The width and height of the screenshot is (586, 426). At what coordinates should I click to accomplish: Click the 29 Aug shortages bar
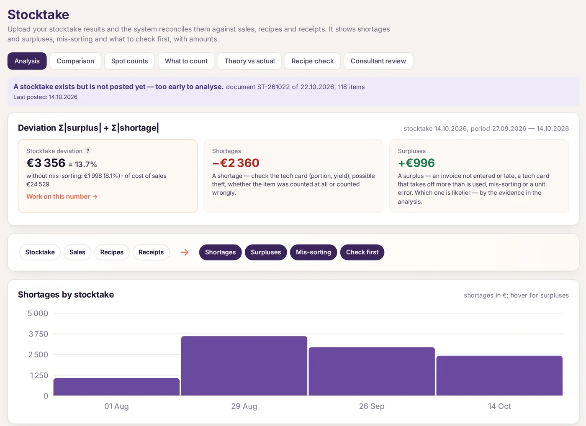click(244, 366)
